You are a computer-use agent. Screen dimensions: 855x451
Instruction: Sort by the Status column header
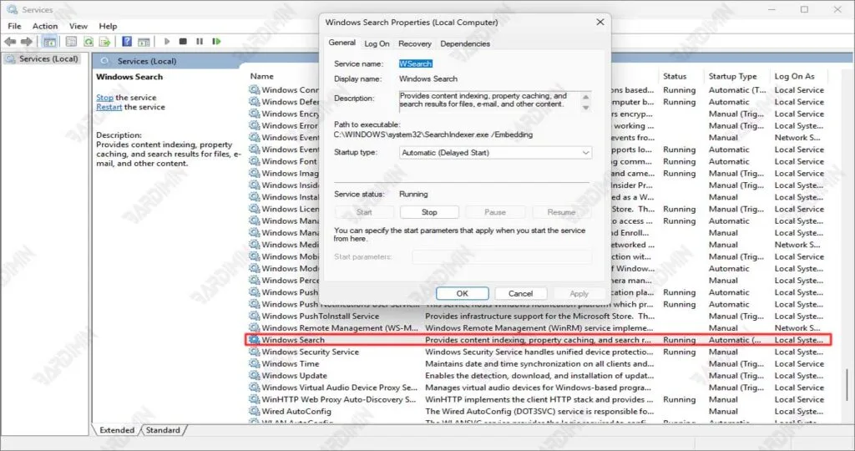pos(675,76)
